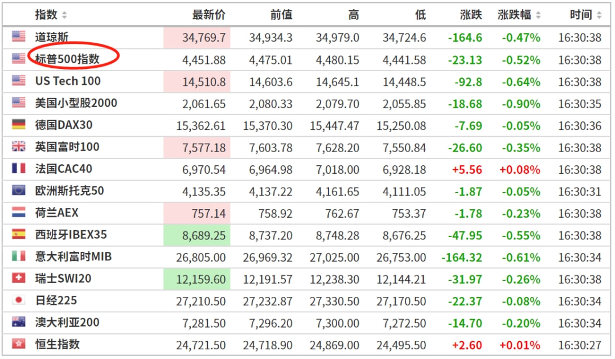Select the highlighted price 7,577.18

pyautogui.click(x=204, y=148)
